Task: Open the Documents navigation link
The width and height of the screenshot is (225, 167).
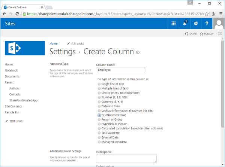Action: pos(12,76)
